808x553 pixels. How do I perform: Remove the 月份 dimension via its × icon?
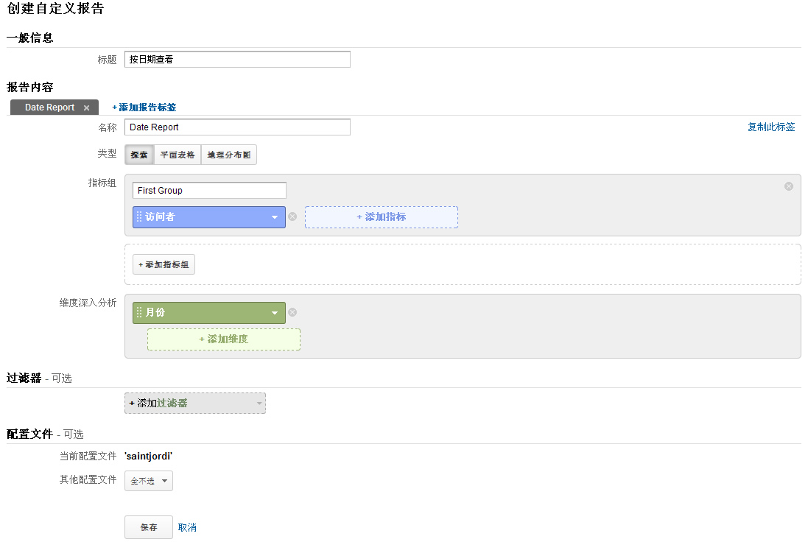292,312
